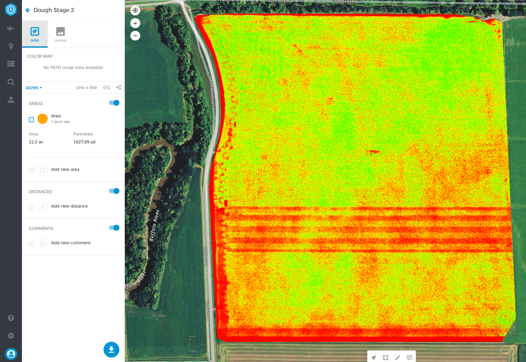The width and height of the screenshot is (526, 362).
Task: Open the settings gear icon
Action: click(x=11, y=336)
